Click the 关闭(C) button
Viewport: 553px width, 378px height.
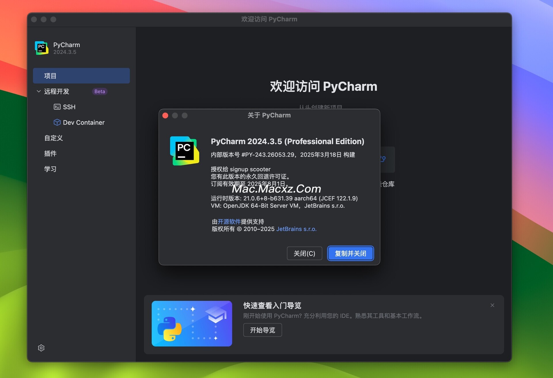pos(304,253)
